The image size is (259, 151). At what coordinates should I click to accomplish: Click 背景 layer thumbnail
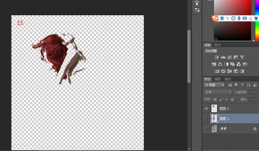(x=214, y=128)
